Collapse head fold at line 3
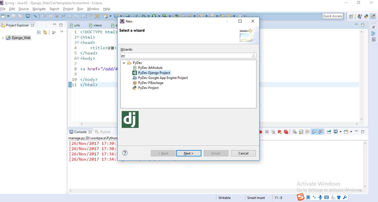The width and height of the screenshot is (378, 202). [78, 43]
